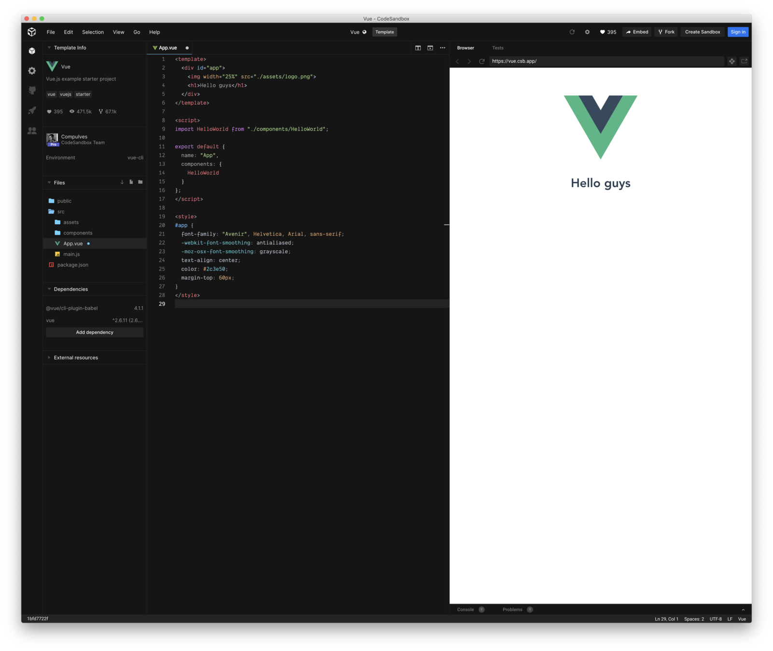Click the Embed button

(637, 32)
